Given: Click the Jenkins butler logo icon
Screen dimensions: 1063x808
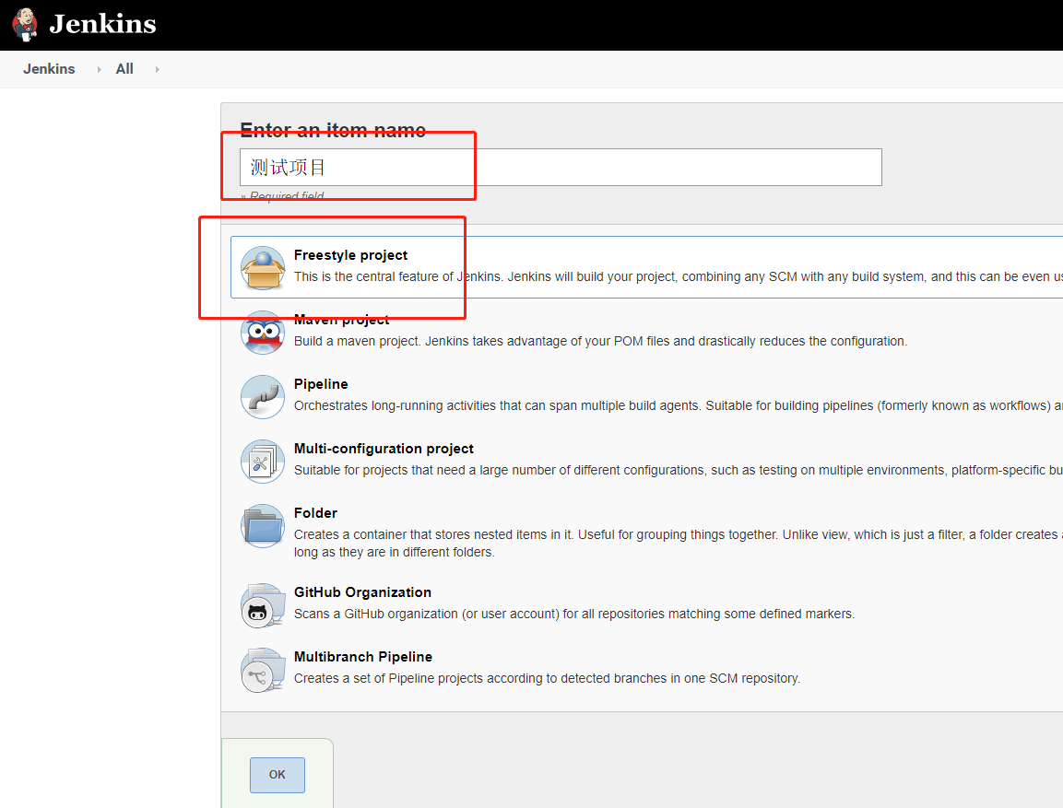Looking at the screenshot, I should click(25, 24).
